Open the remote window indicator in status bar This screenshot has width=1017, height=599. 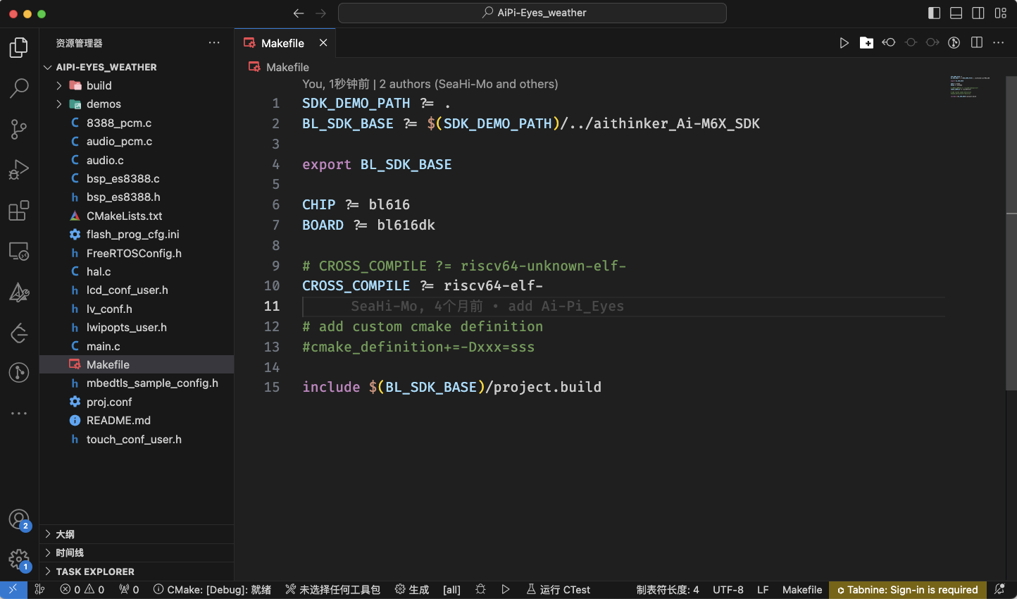coord(13,590)
